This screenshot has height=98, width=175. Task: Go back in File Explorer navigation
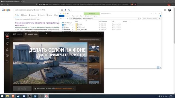click(x=61, y=19)
